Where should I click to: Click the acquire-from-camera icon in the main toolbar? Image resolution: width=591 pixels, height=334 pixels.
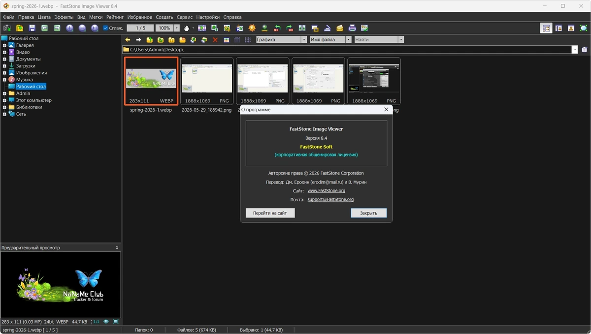(7, 28)
